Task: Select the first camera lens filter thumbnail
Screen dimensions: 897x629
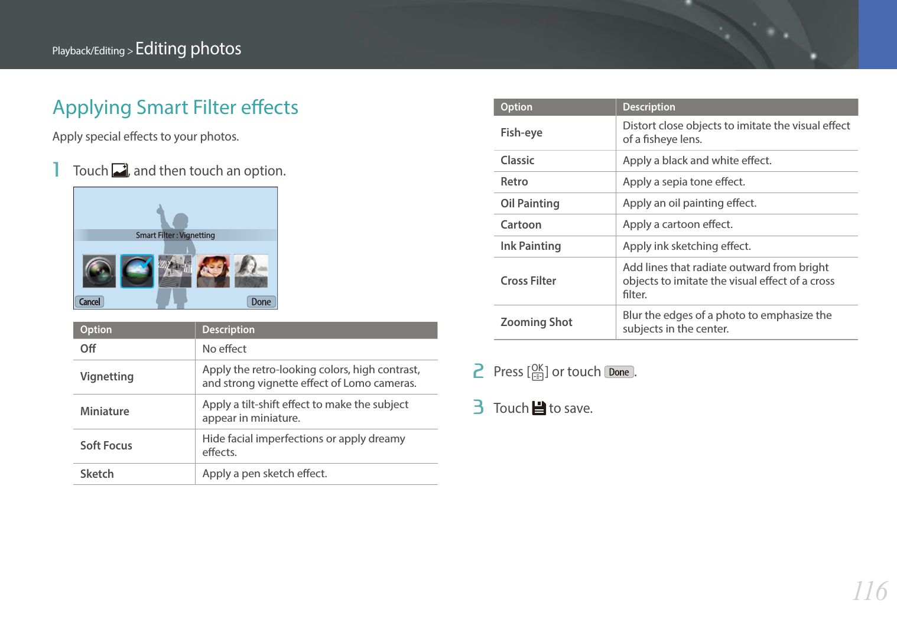Action: tap(99, 271)
